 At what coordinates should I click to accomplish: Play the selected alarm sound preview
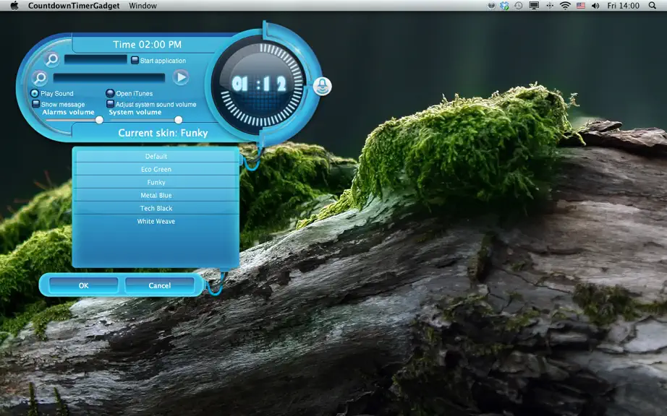(x=181, y=77)
